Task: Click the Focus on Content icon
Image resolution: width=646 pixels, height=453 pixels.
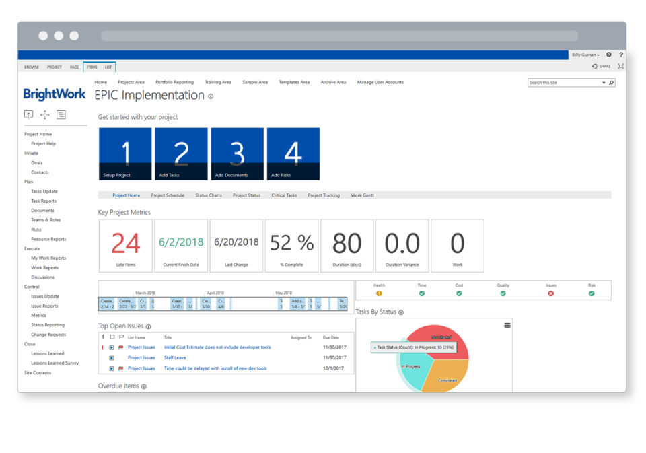Action: coord(621,66)
